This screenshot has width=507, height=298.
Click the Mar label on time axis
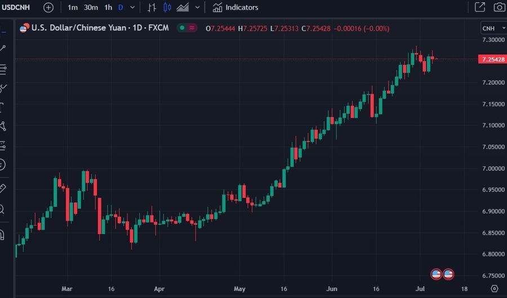(x=67, y=288)
